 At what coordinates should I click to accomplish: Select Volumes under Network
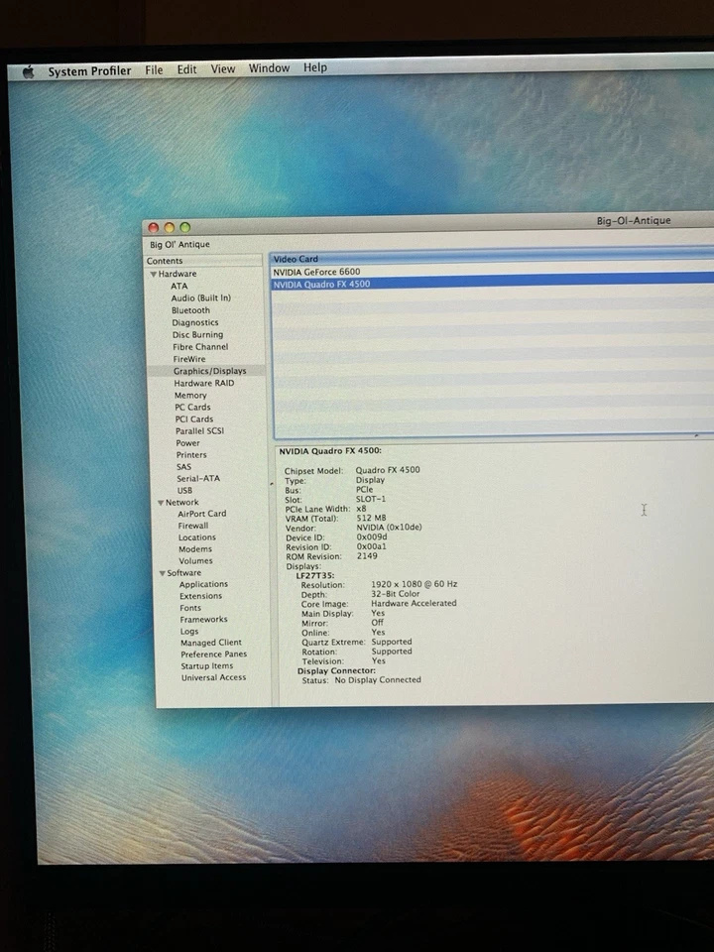(x=196, y=561)
